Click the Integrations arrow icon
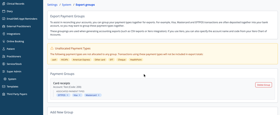This screenshot has height=115, width=280. (x=4, y=34)
